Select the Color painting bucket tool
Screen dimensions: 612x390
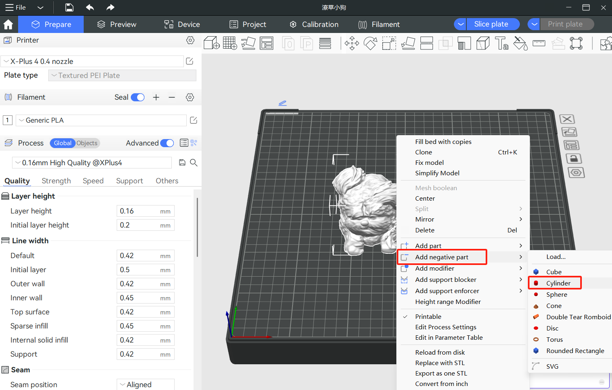click(520, 43)
